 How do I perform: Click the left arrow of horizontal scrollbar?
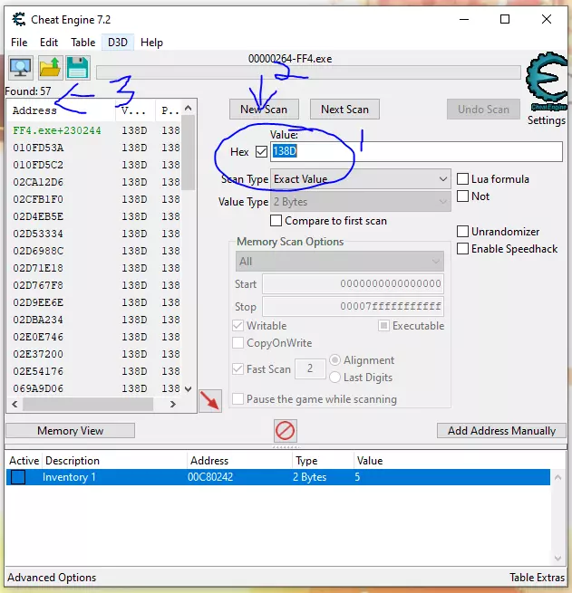coord(15,405)
